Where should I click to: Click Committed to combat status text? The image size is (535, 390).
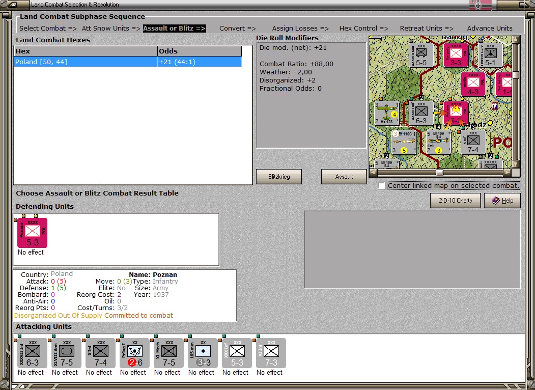(x=138, y=316)
